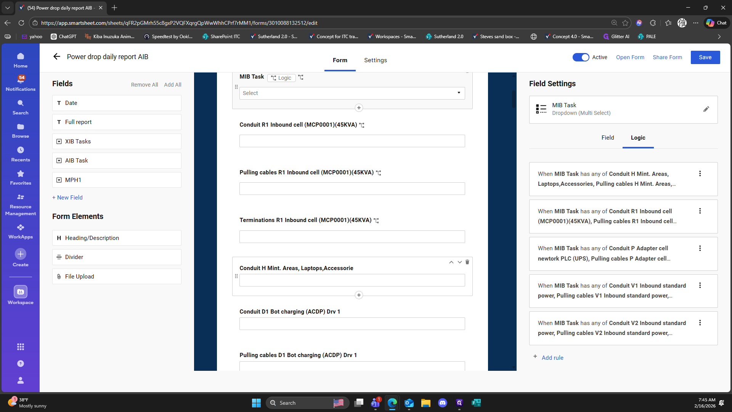Delete the Conduit H Mint. Areas field

[467, 262]
